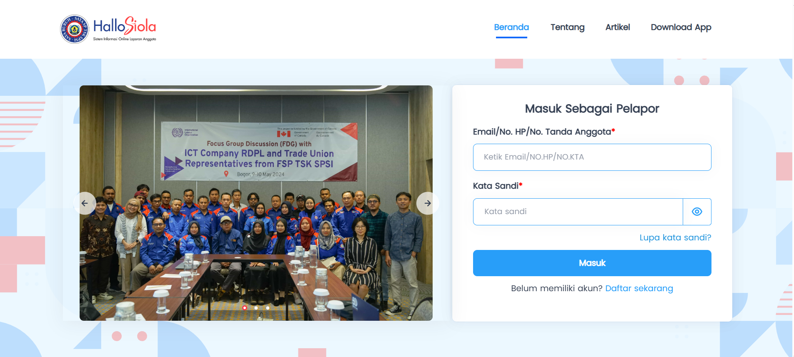Click the HalloSiola logo
This screenshot has width=794, height=357.
108,29
